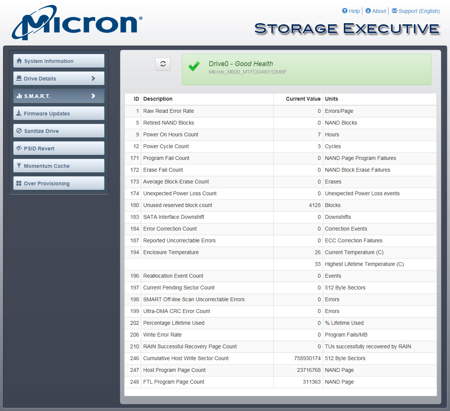This screenshot has height=411, width=450.
Task: Select Retired NAND Blocks row
Action: tap(281, 123)
